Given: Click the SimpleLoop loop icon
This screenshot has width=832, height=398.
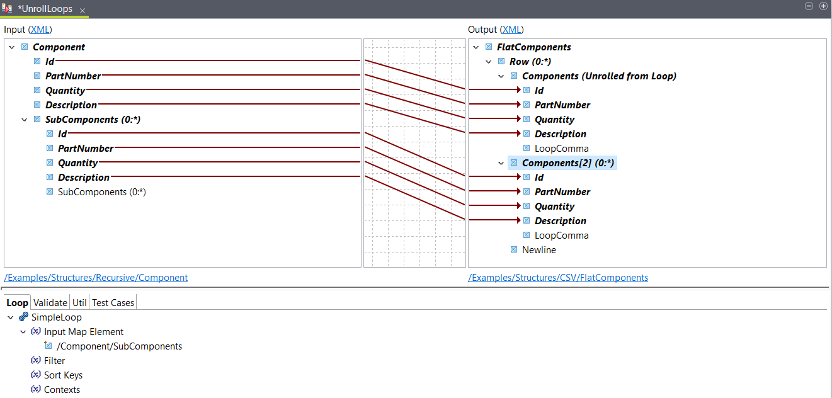Looking at the screenshot, I should pyautogui.click(x=24, y=317).
